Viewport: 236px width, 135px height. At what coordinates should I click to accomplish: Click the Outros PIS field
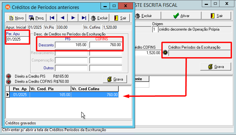(71, 68)
